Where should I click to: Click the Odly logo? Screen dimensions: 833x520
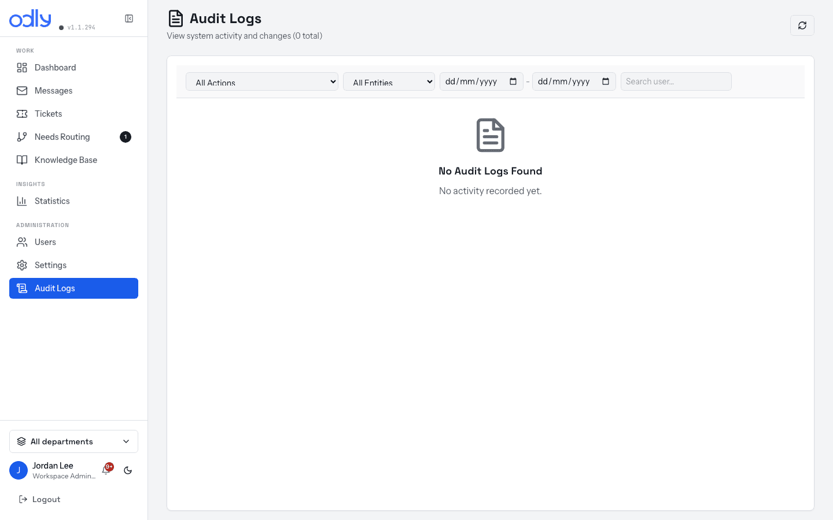coord(30,18)
